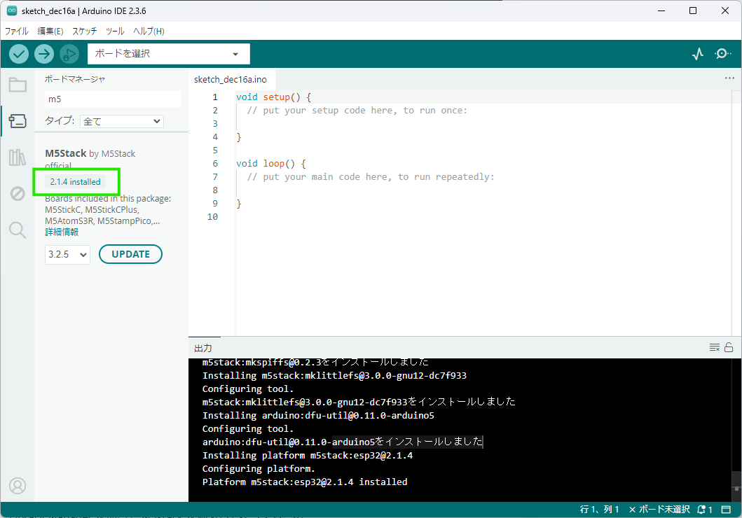Click the Upload arrow button
Screen dimensions: 742x518
(x=44, y=54)
